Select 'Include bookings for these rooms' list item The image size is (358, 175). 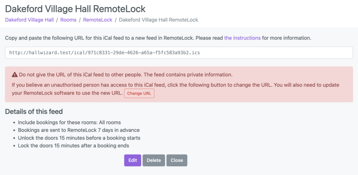[70, 122]
